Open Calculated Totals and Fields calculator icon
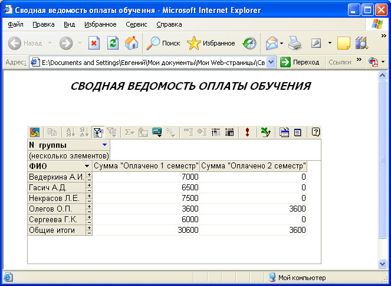The image size is (391, 286). click(157, 132)
